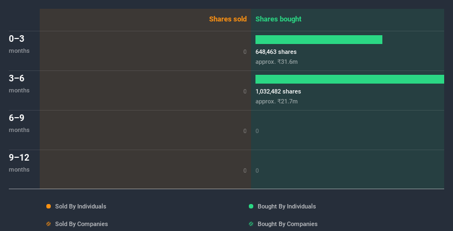Click the 0–3 months row label
Screen dimensions: 453x231
(x=19, y=44)
